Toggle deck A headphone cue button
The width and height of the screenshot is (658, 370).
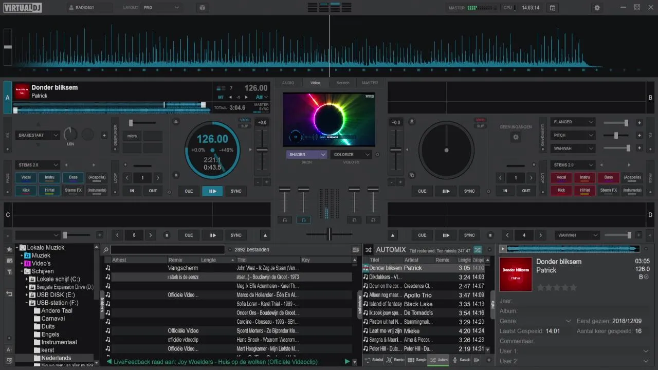[303, 219]
